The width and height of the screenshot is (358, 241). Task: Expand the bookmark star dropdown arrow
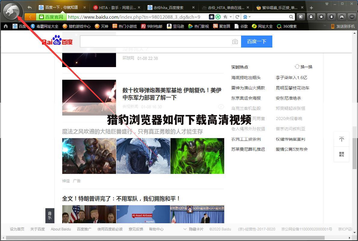231,17
